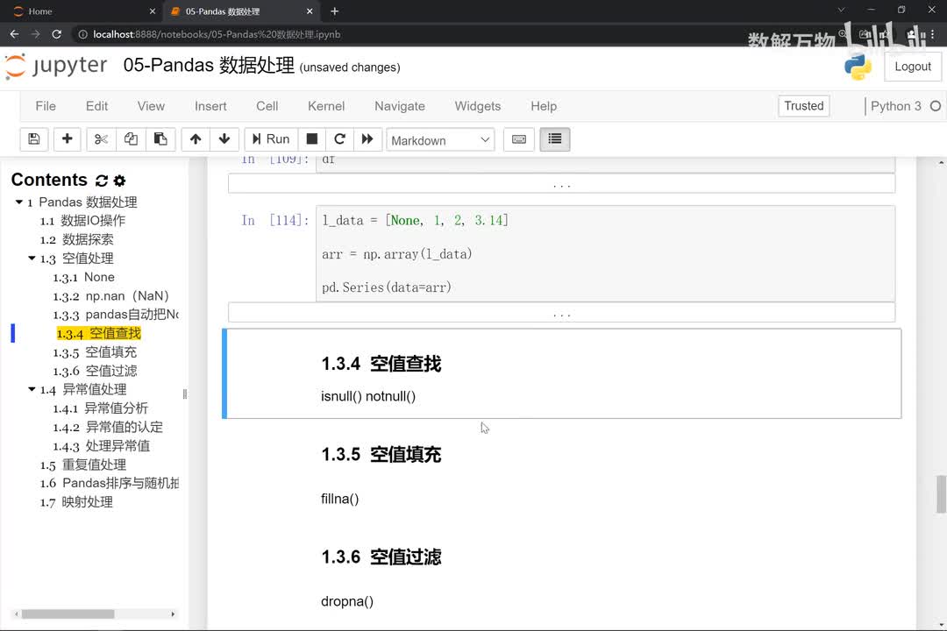This screenshot has width=947, height=631.
Task: Go to 1.5 重复值处理 section
Action: (x=82, y=464)
